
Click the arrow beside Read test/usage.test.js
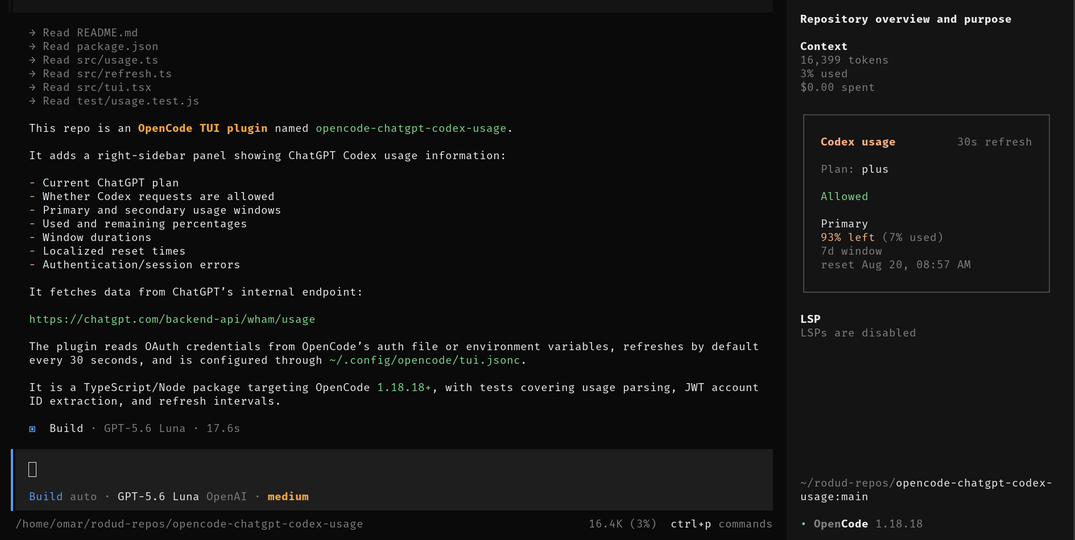32,101
